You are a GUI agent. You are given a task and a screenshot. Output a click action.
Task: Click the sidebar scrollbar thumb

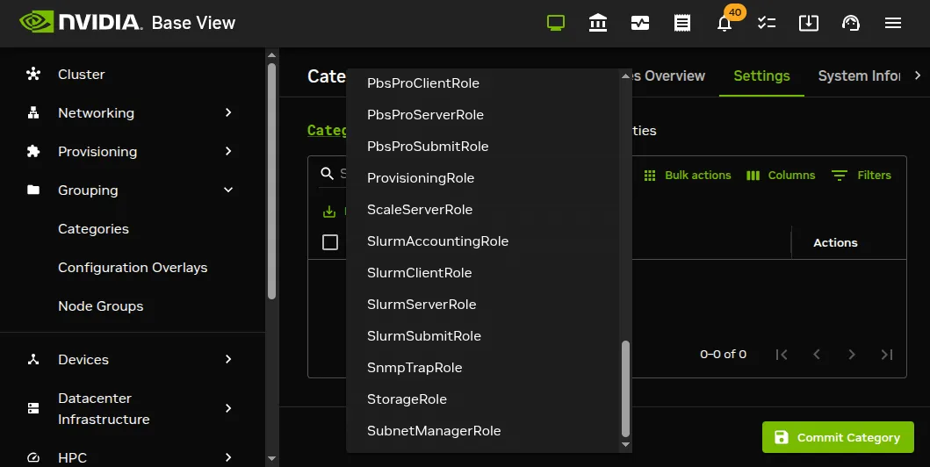pyautogui.click(x=271, y=181)
